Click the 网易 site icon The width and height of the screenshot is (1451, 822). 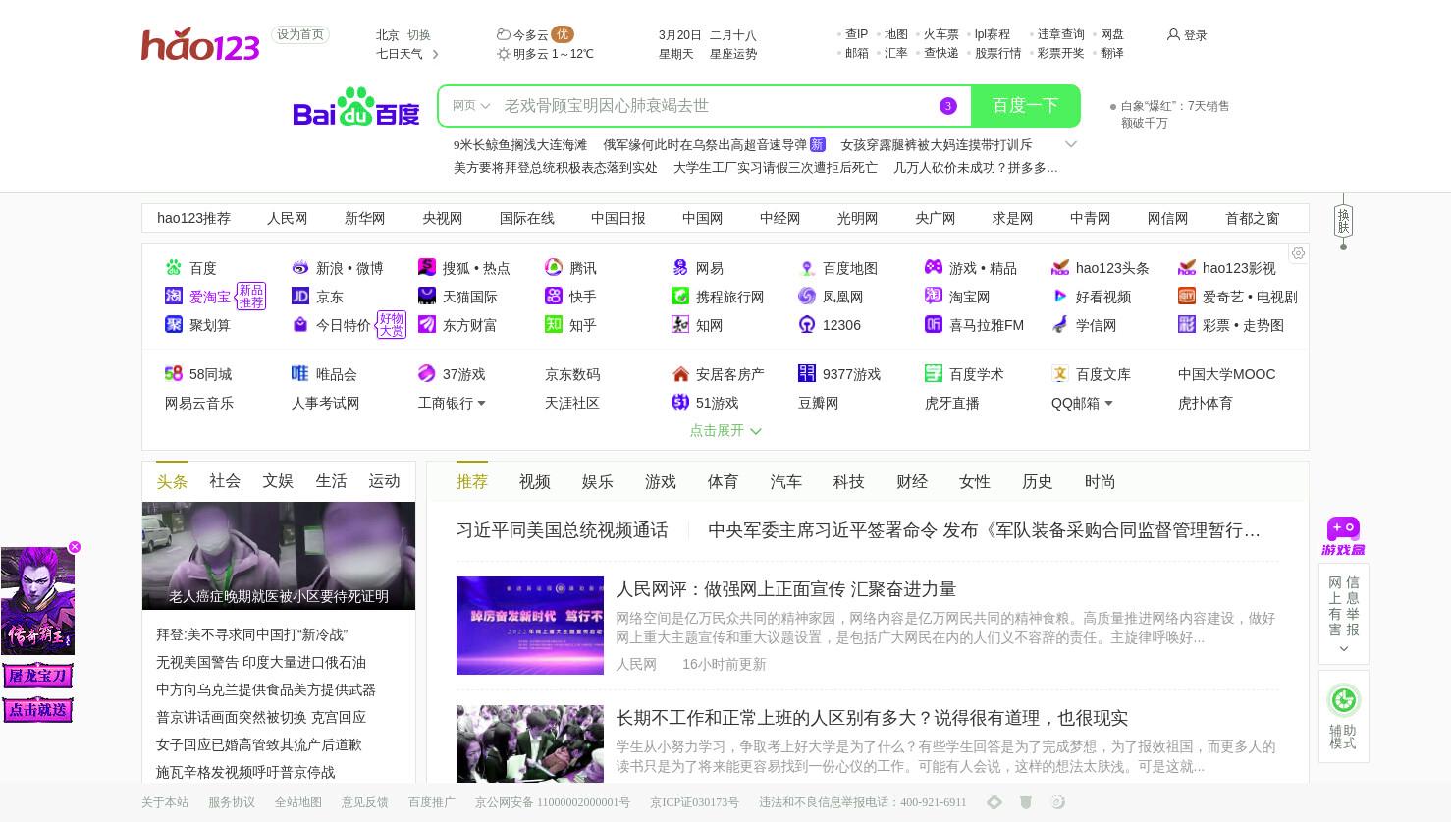(x=680, y=267)
